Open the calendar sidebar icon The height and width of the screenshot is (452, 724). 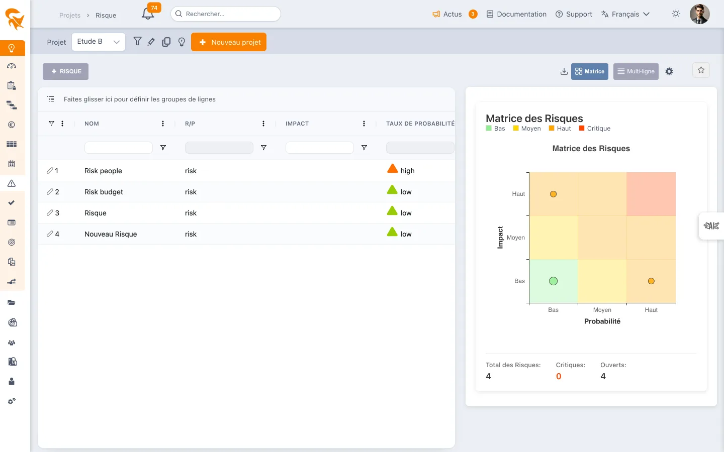click(x=12, y=164)
